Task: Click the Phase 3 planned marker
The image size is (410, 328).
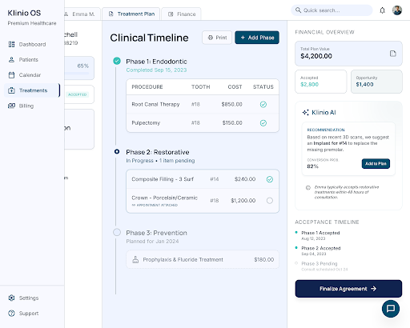Action: click(x=117, y=232)
